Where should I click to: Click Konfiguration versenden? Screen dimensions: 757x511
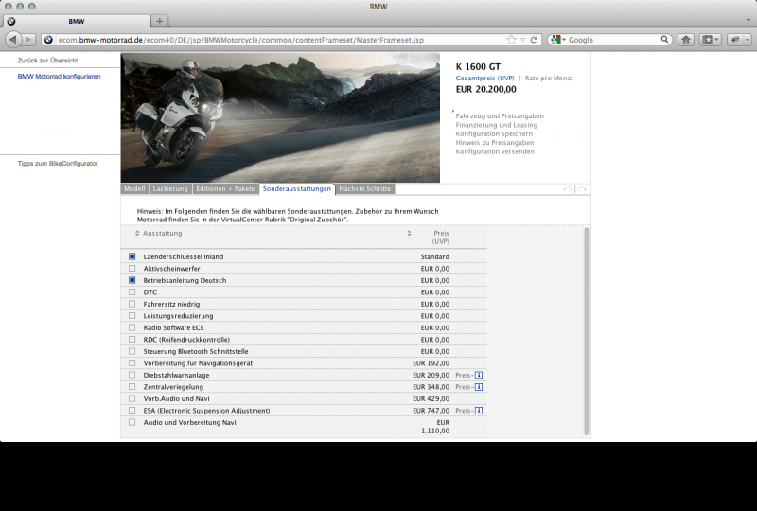495,151
